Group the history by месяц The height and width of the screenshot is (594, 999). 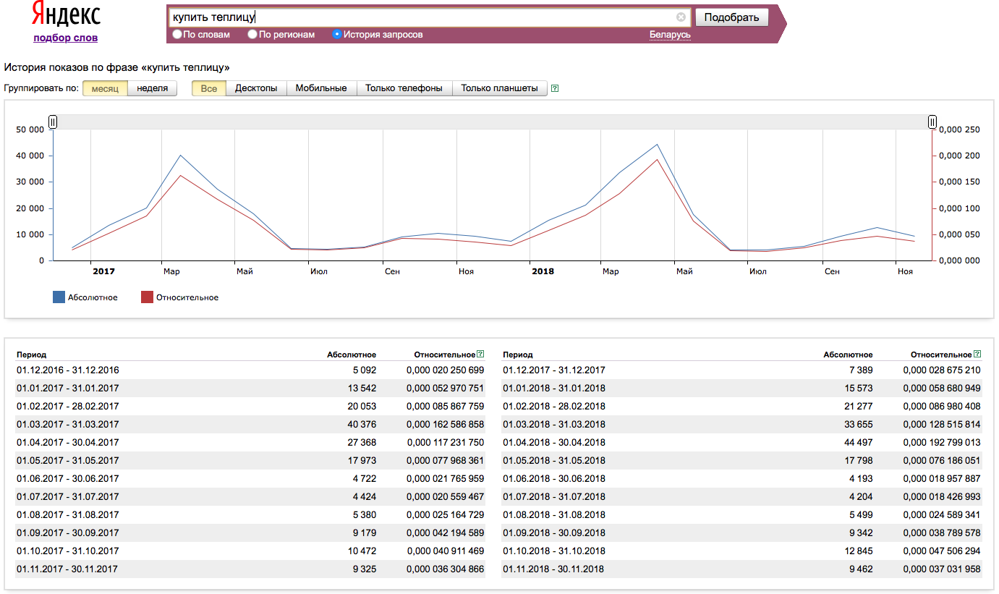(x=105, y=88)
